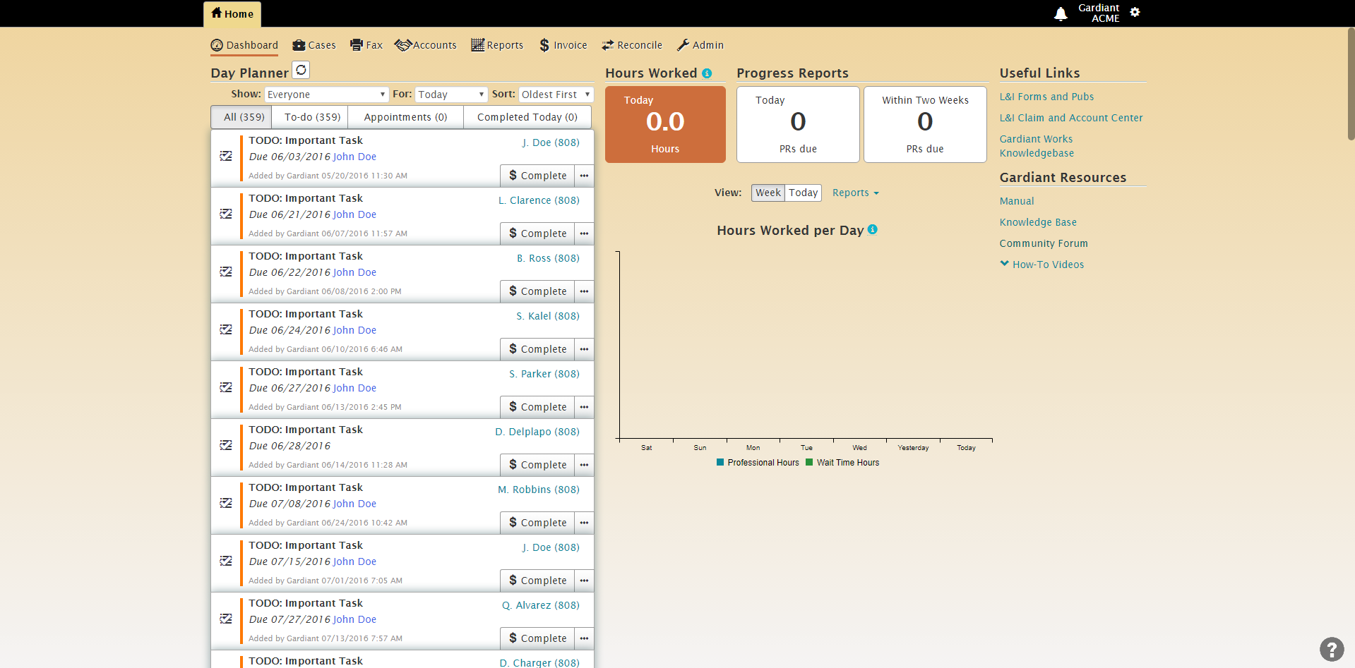Open more options for D. Delplapo task
Screen dimensions: 1355x668
pos(584,465)
